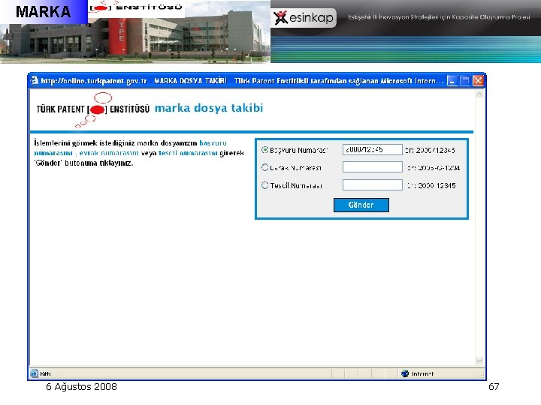Click the Gönder button
Viewport: 541px width, 405px height.
(361, 205)
